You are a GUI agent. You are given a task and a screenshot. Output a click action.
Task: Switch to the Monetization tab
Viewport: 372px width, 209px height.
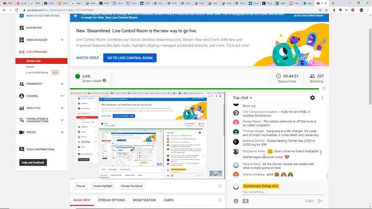click(x=144, y=200)
